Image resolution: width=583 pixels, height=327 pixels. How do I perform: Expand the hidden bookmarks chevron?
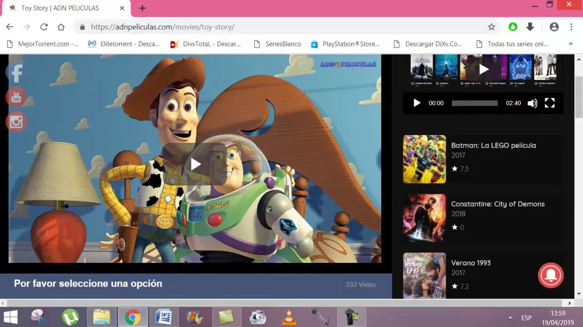tap(571, 44)
